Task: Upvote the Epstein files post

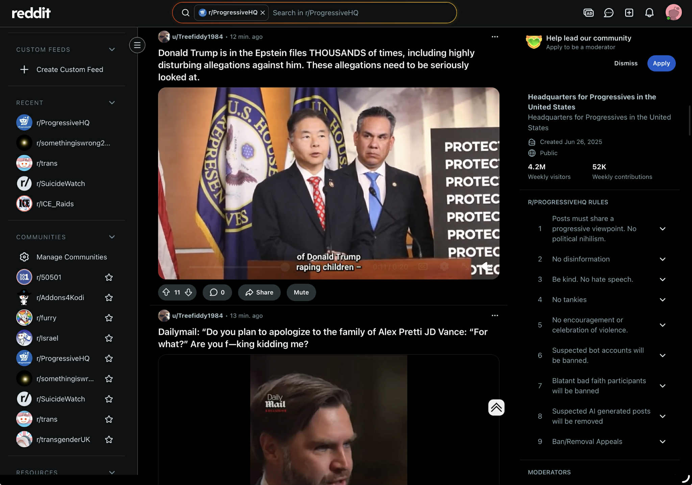Action: [x=166, y=292]
